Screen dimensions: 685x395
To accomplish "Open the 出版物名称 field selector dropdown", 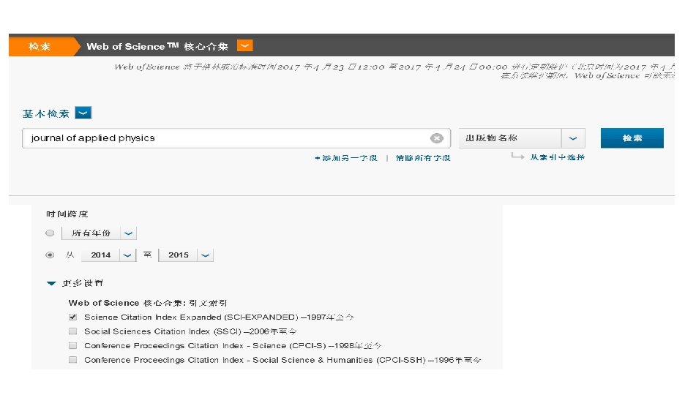I will [573, 138].
